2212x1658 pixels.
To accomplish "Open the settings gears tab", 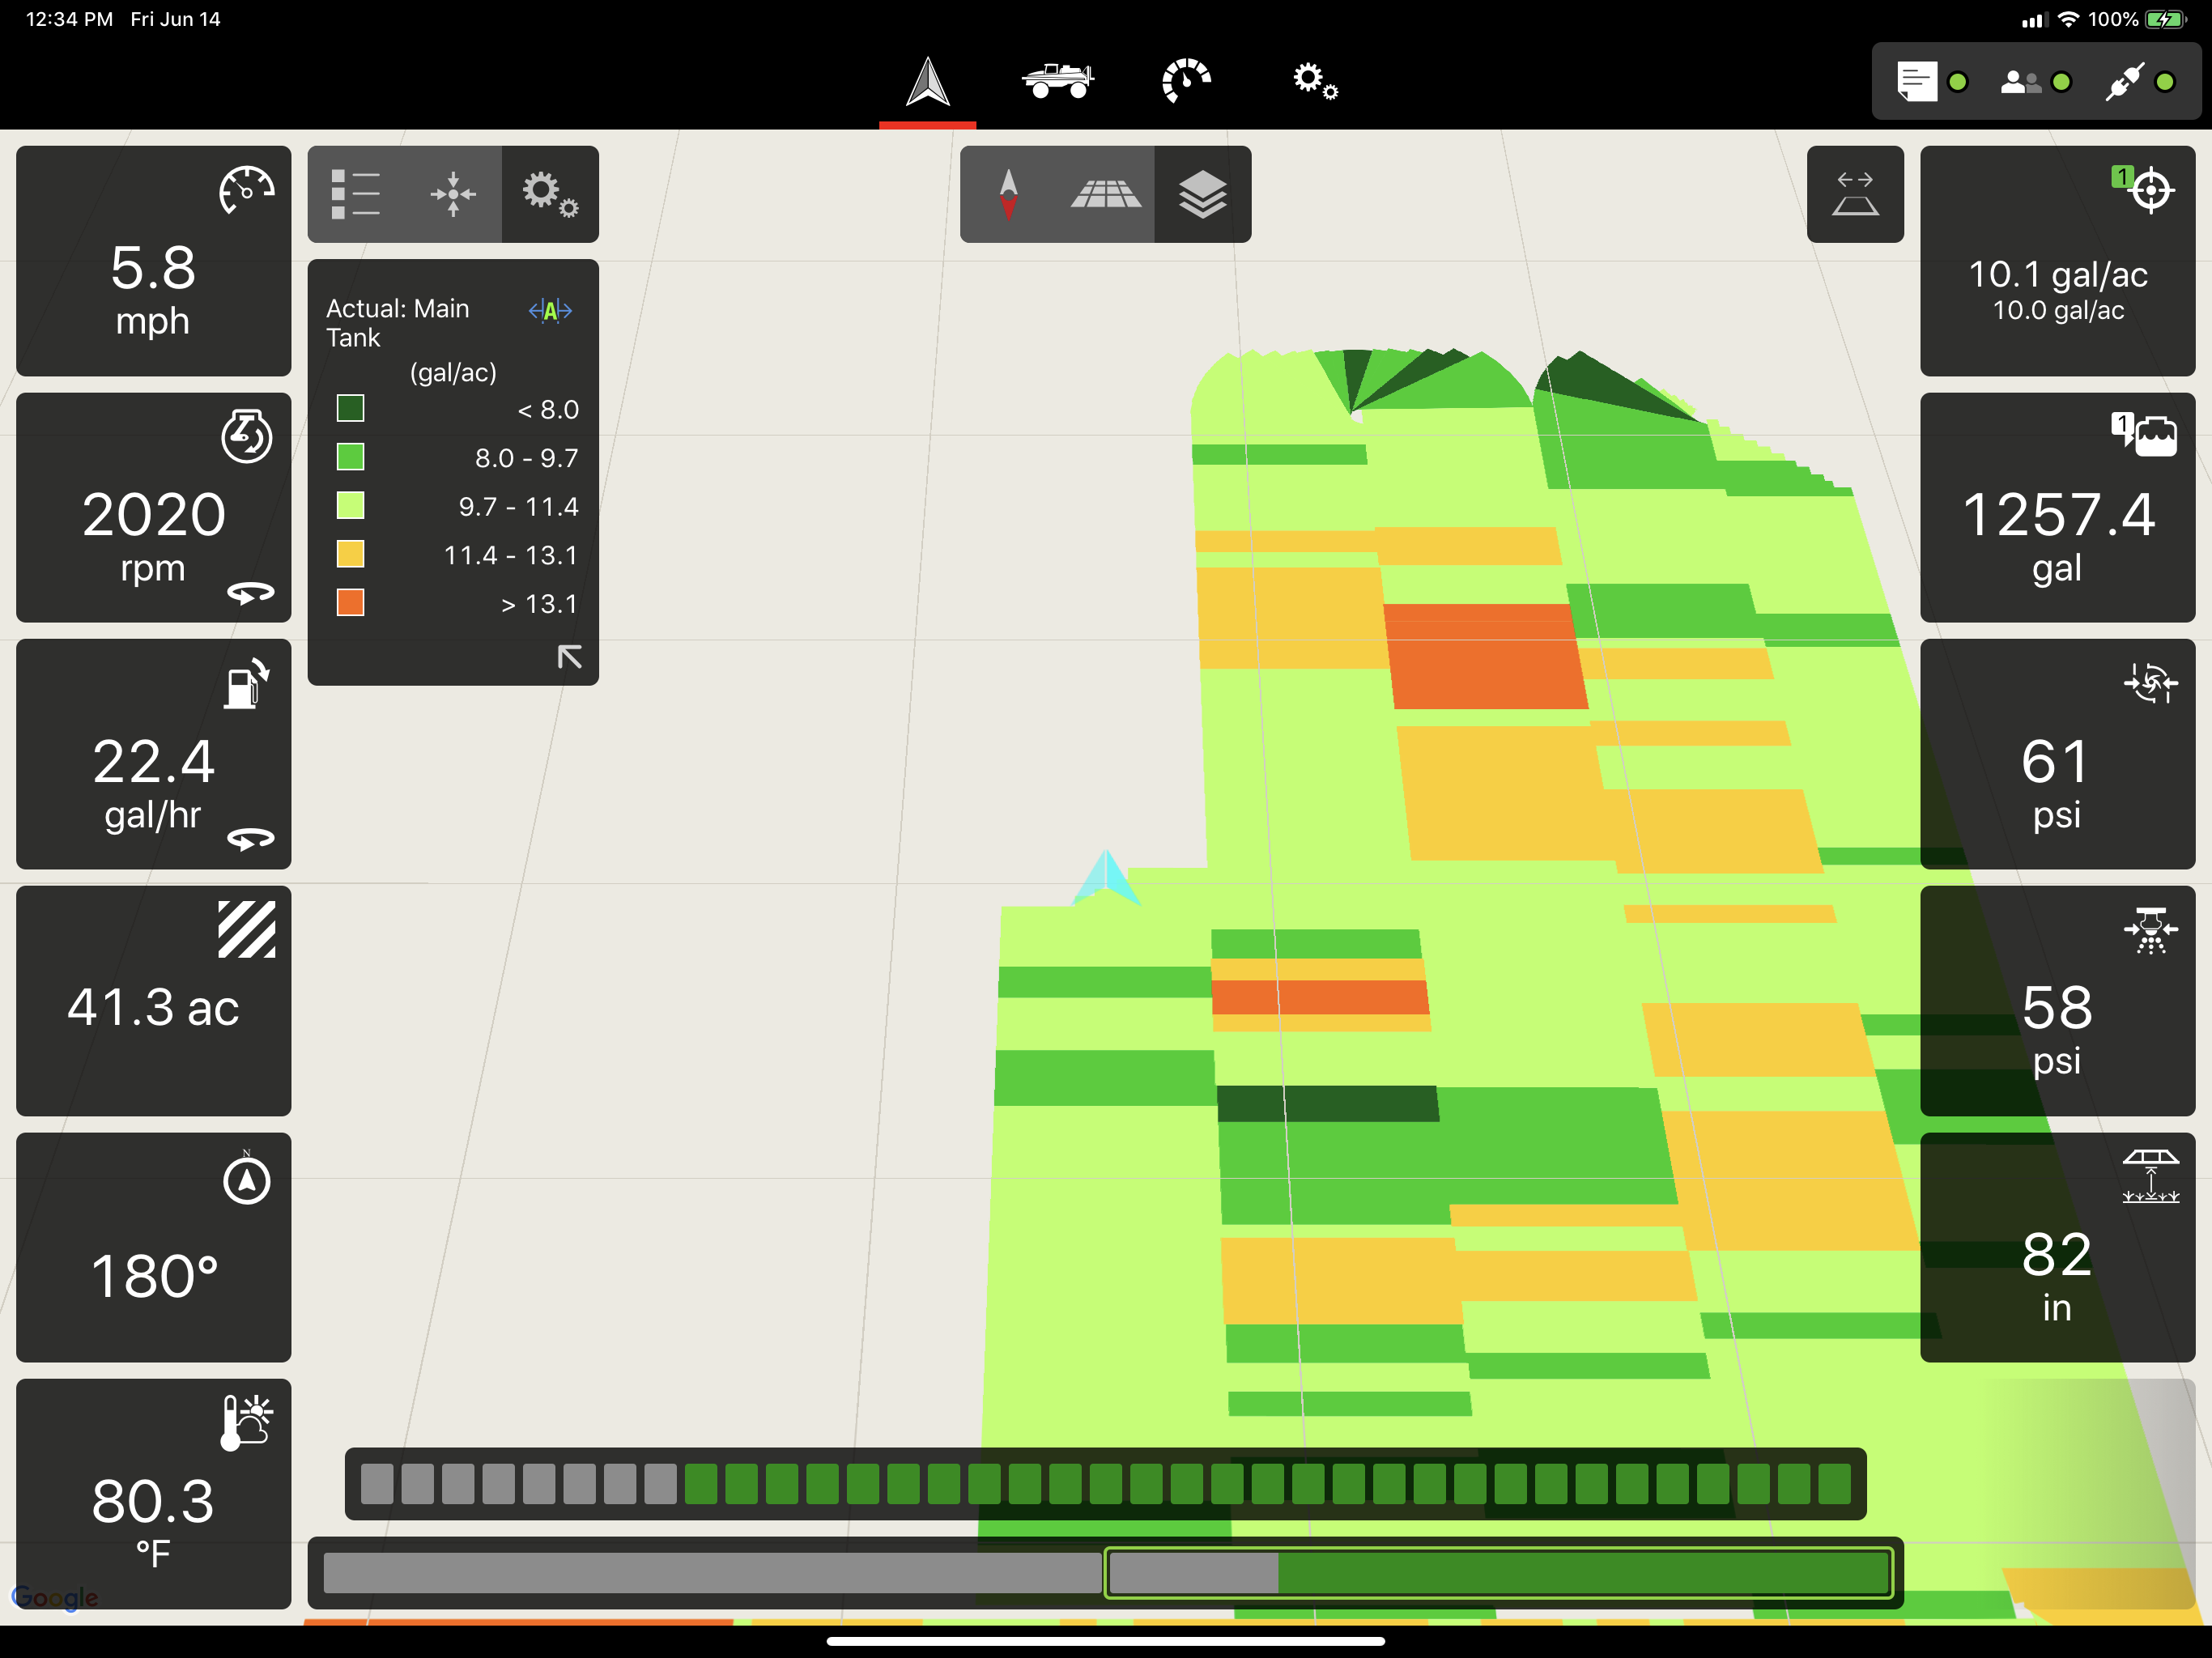I will (x=1315, y=80).
